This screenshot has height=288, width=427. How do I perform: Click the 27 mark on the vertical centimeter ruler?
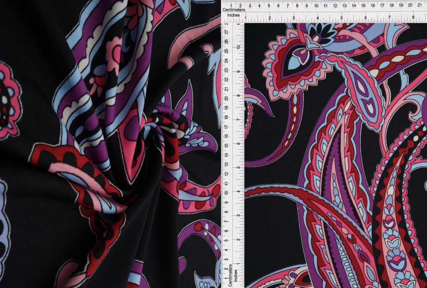[x=226, y=32]
